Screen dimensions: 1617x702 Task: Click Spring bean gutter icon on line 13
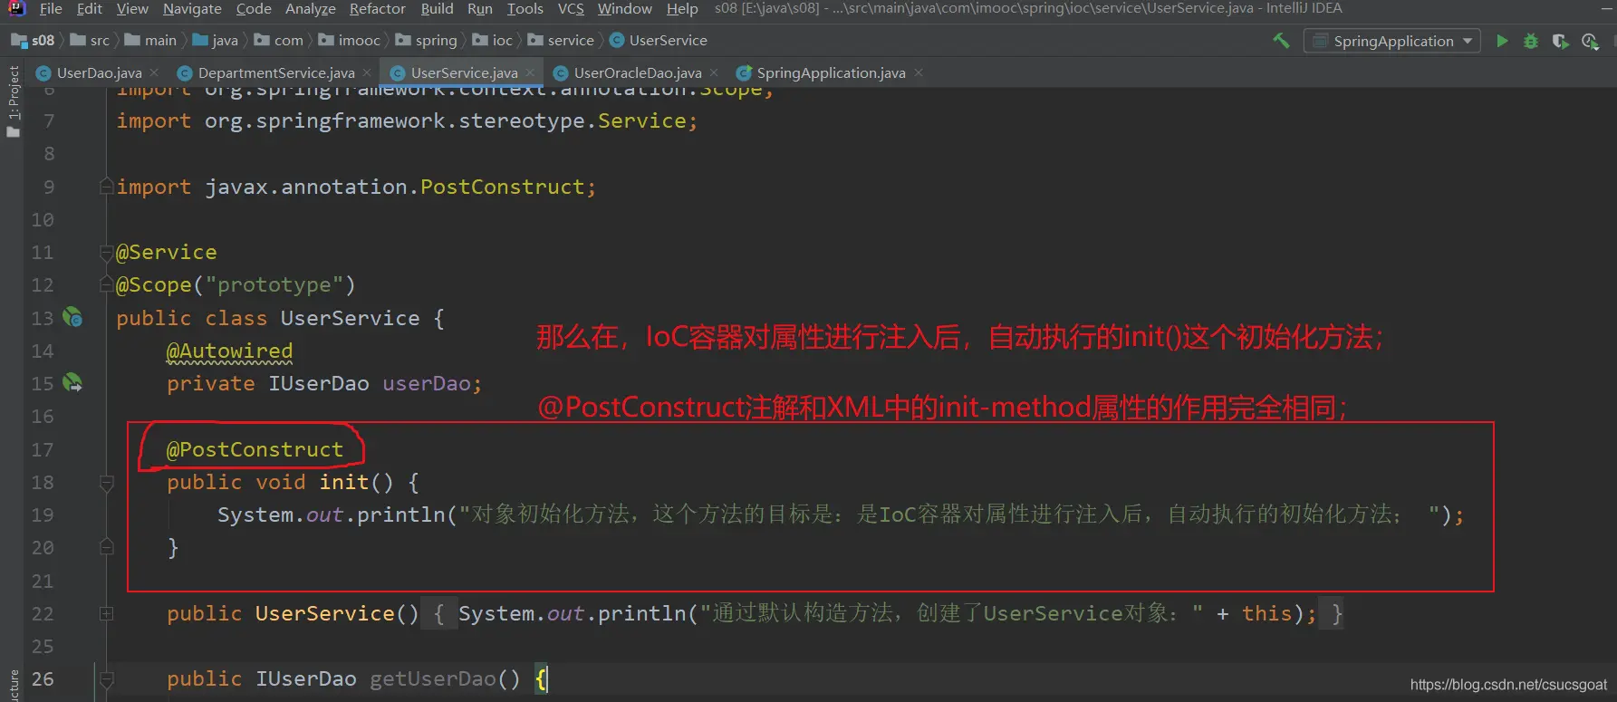click(72, 318)
